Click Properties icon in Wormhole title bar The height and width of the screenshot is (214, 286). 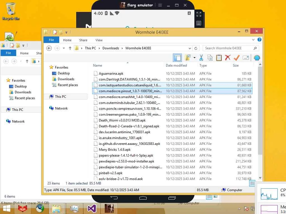coord(55,32)
